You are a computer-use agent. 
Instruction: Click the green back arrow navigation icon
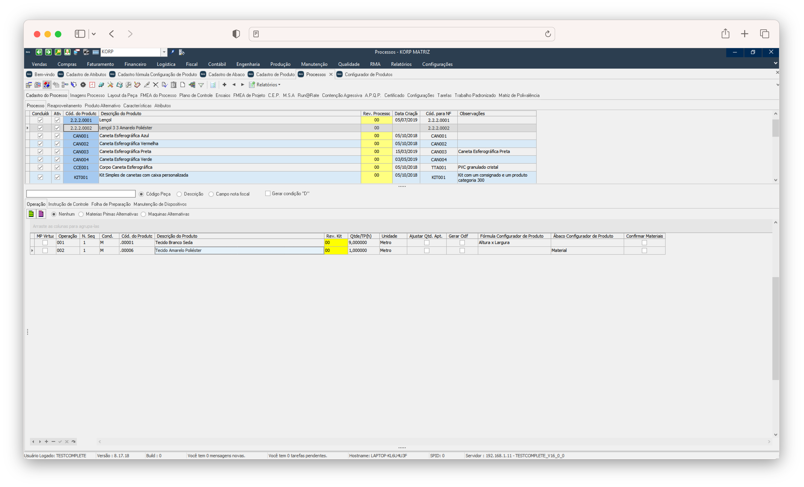(x=39, y=52)
